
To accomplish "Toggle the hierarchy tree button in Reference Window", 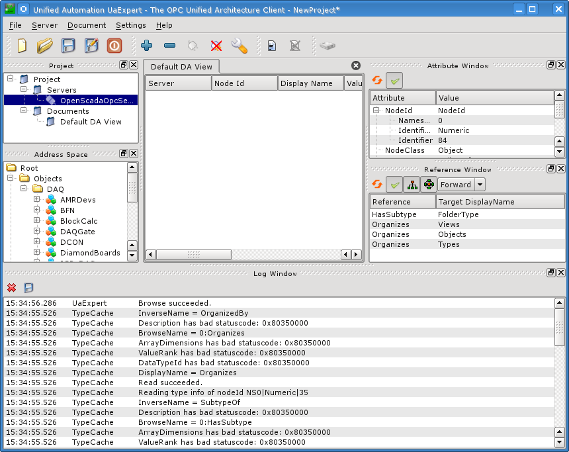I will coord(412,185).
